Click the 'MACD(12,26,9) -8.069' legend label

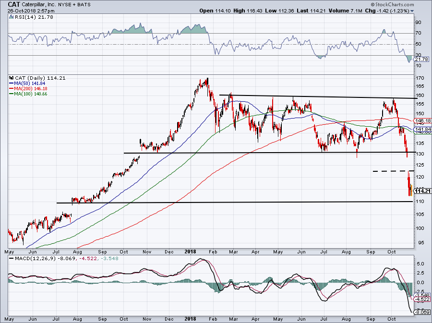tap(45, 259)
